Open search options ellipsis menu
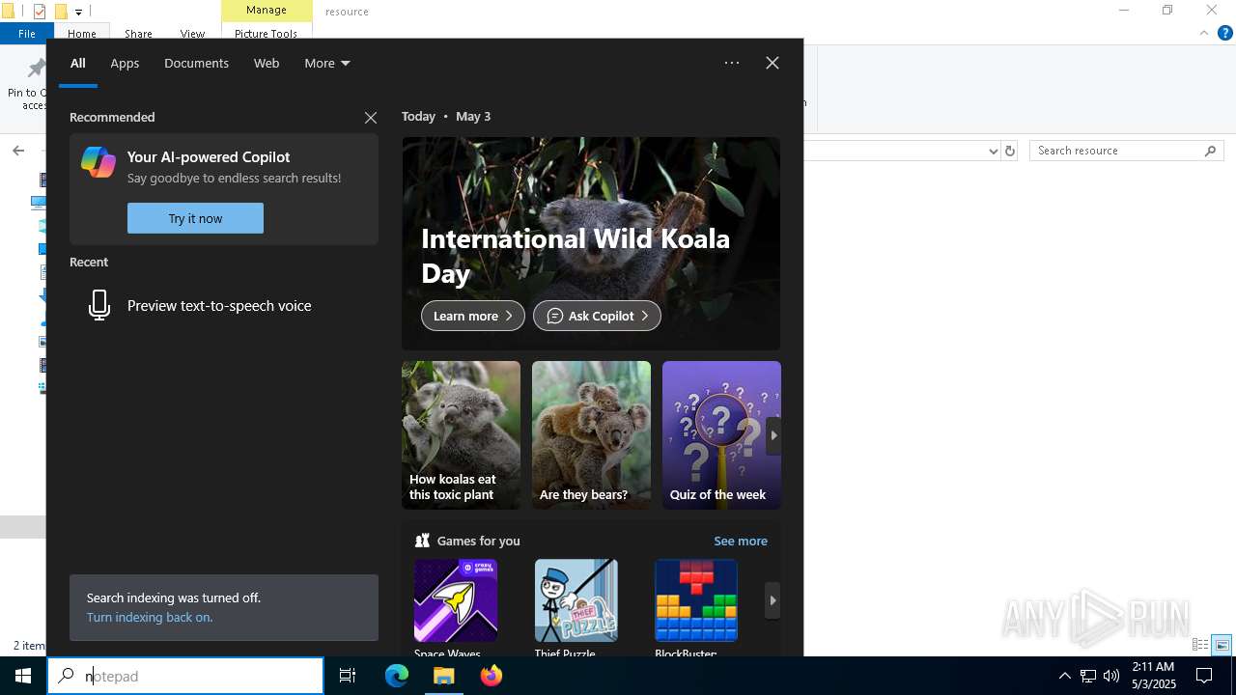 point(732,63)
